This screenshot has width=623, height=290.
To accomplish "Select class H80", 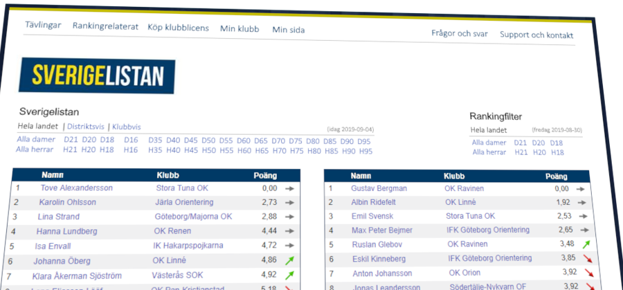I will tap(314, 152).
